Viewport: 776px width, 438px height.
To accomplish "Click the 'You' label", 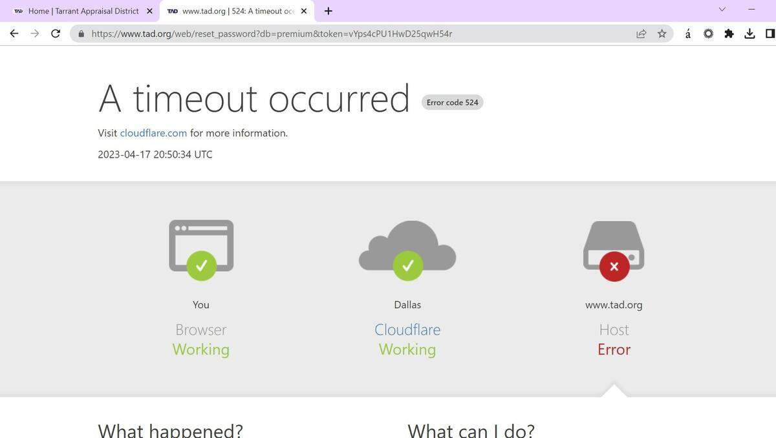I will pos(201,305).
